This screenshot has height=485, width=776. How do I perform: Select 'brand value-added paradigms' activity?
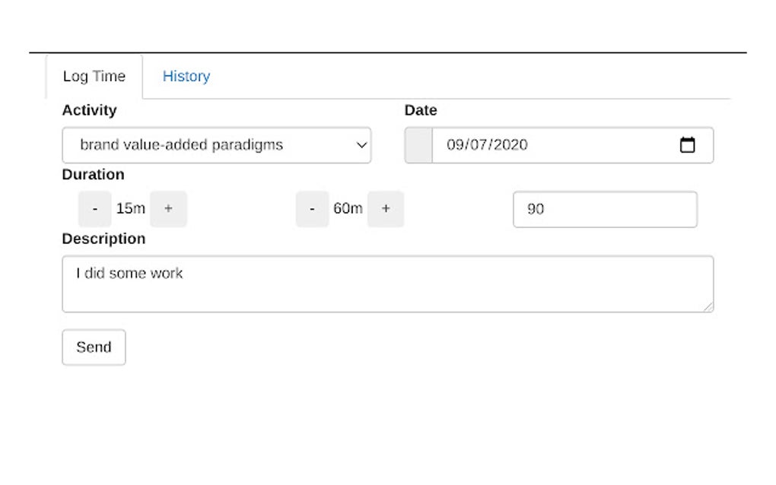(216, 144)
